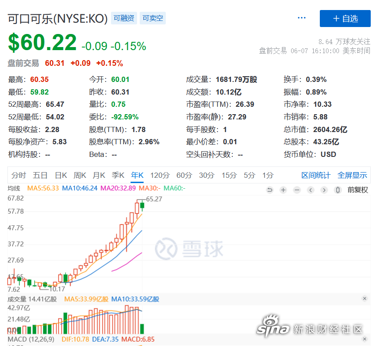Viewport: 379px width, 346px height.
Task: Switch to the 1分 interval tab
Action: pos(268,175)
